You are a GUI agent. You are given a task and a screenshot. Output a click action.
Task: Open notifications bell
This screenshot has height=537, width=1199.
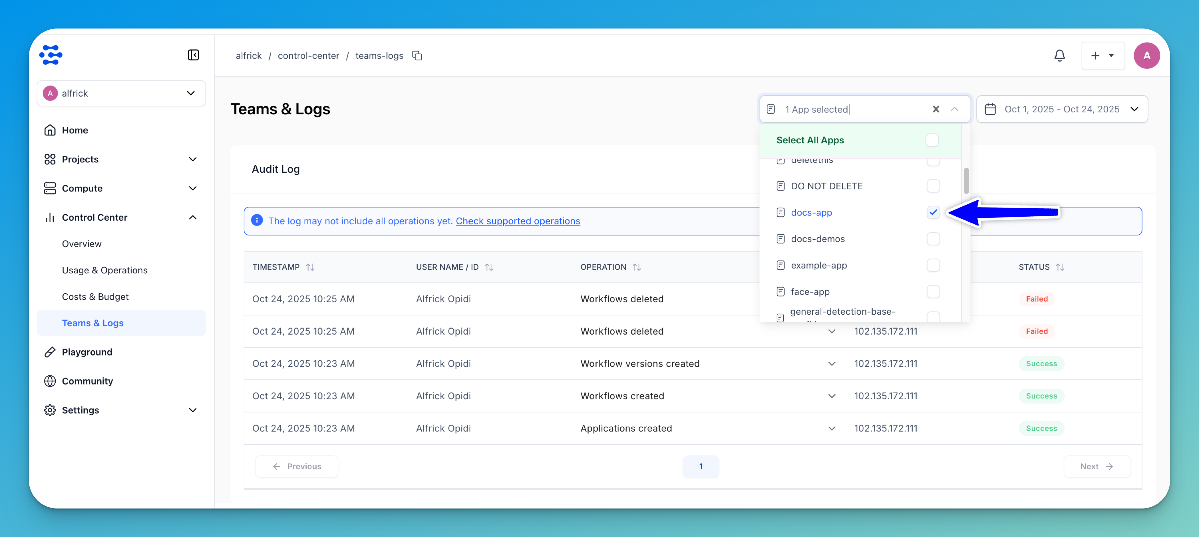click(1059, 56)
